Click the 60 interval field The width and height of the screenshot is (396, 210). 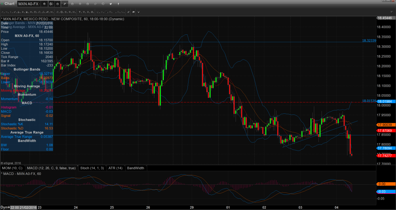pos(51,4)
